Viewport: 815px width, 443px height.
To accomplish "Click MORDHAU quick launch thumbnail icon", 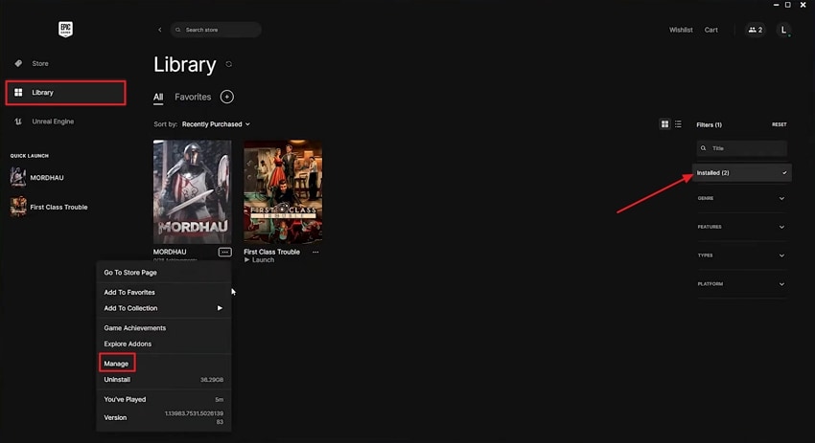I will [18, 177].
